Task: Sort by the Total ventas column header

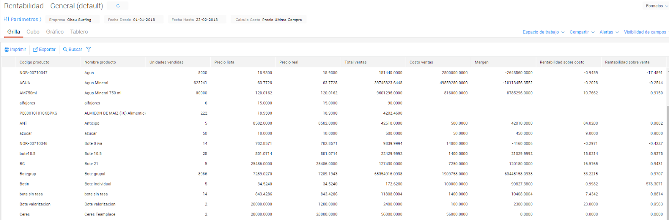Action: [x=355, y=62]
